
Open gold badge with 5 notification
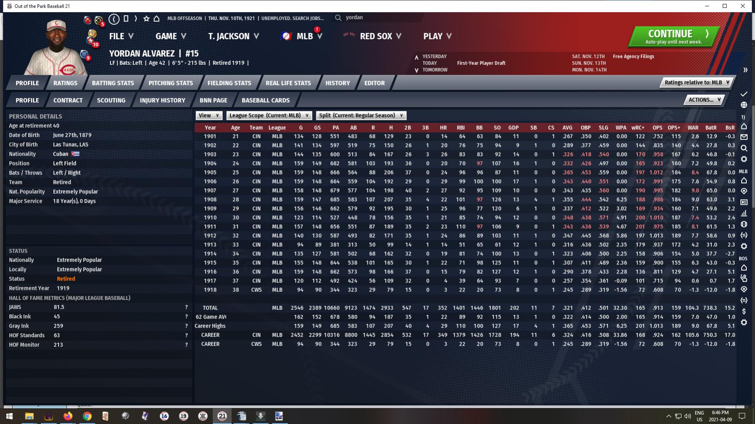tap(99, 20)
